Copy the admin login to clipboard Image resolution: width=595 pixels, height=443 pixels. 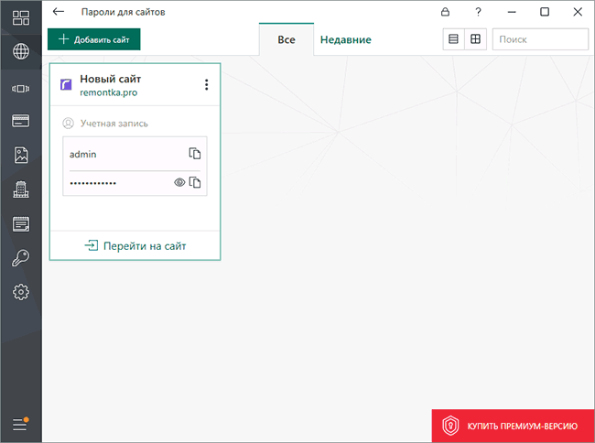pyautogui.click(x=195, y=154)
